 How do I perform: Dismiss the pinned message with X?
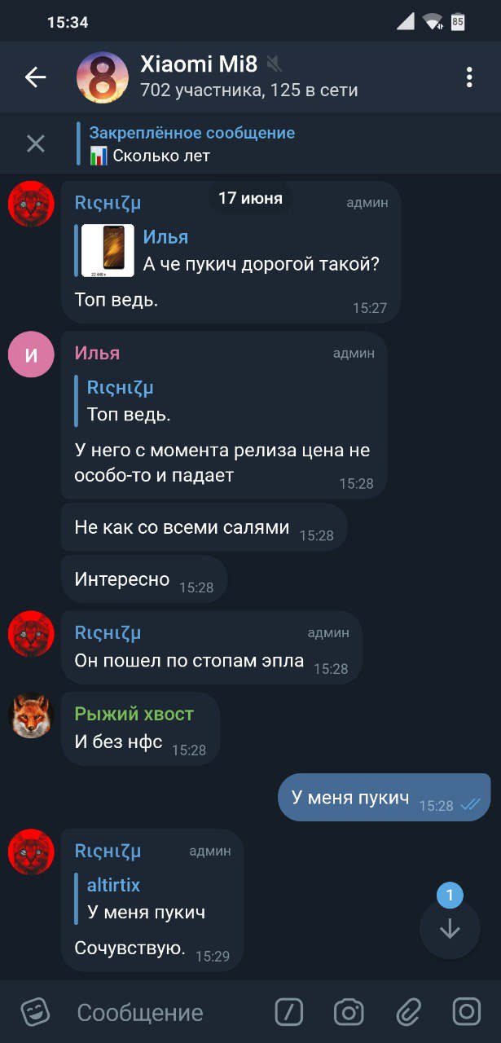[x=36, y=143]
